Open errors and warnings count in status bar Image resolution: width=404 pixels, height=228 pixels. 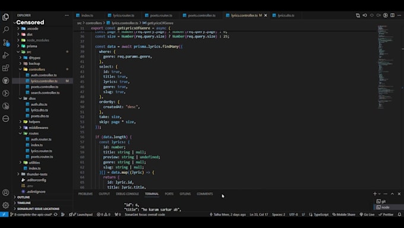(103, 214)
